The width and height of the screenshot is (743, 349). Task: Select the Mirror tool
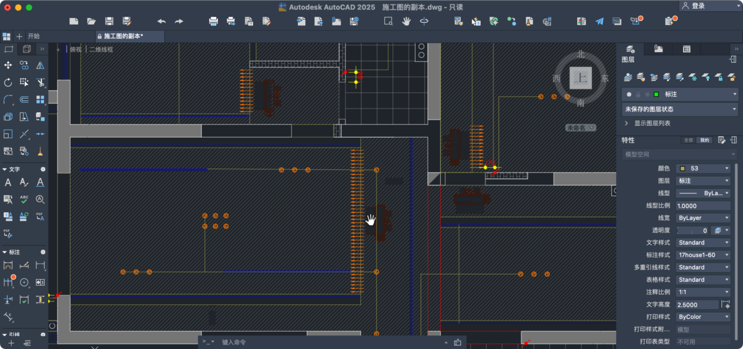[40, 65]
